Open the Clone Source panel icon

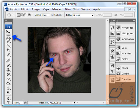(x=112, y=57)
